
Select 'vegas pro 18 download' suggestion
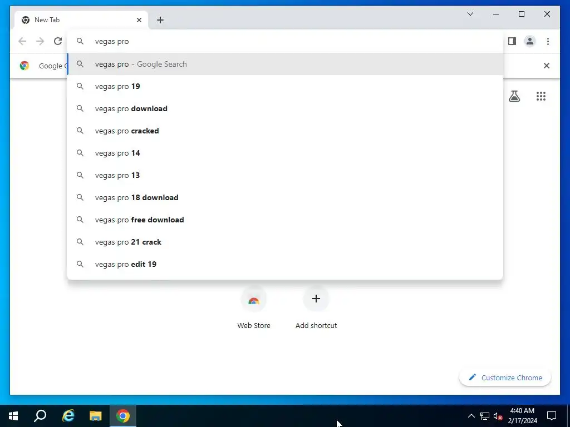click(x=285, y=197)
